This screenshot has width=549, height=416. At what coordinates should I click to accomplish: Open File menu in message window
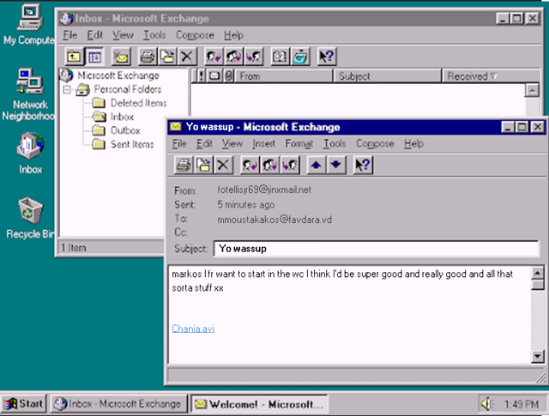tap(179, 143)
